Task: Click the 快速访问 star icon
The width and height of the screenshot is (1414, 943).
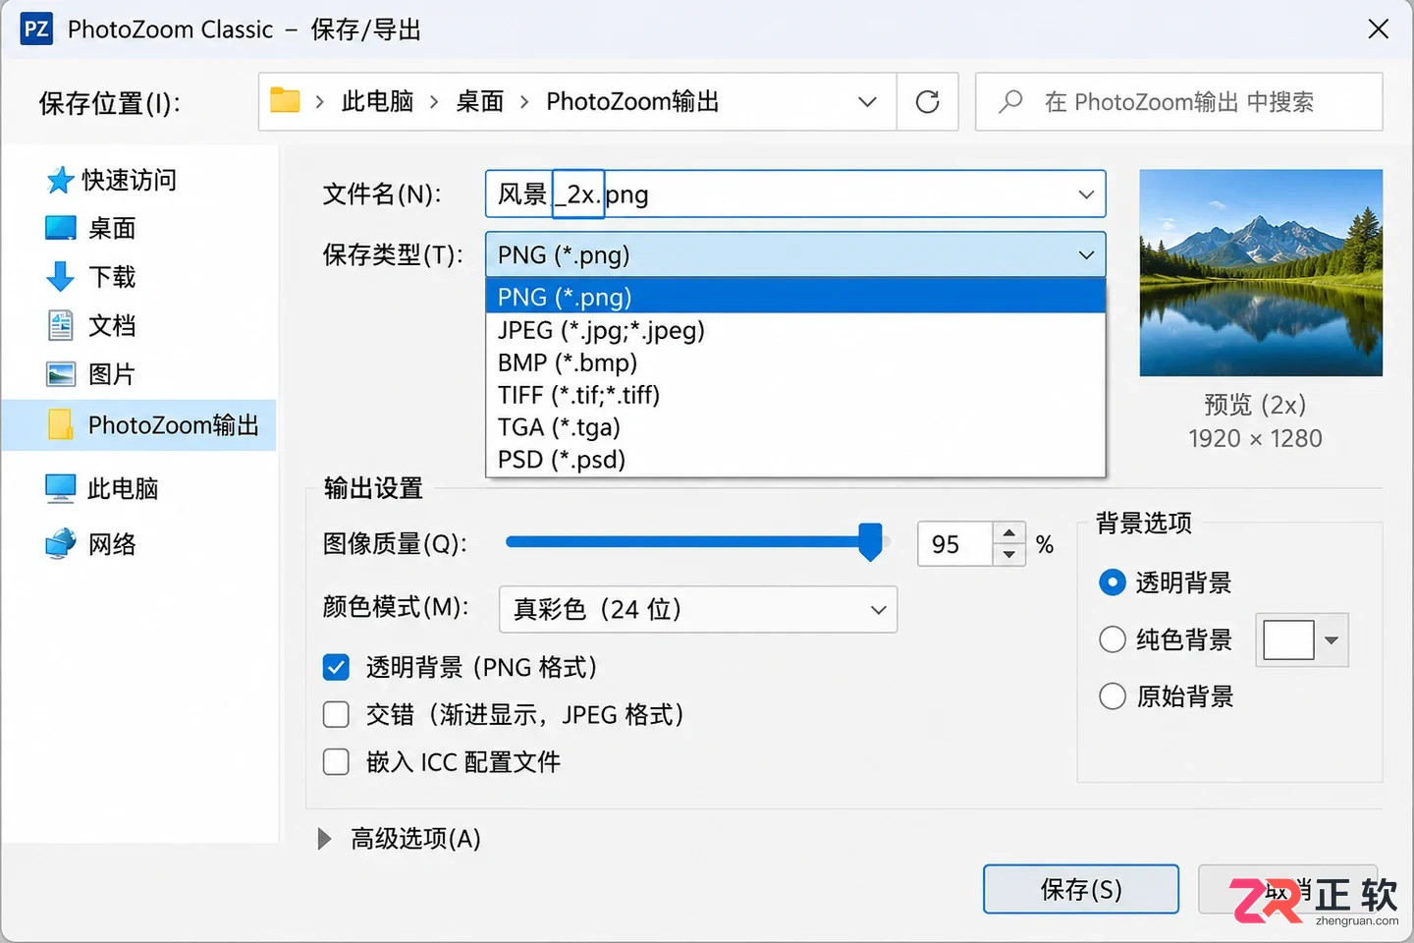Action: click(x=60, y=180)
